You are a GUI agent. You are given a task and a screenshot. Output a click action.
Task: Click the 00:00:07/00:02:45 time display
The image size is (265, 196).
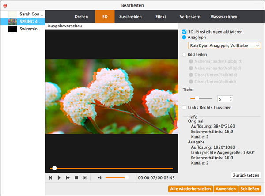tap(156, 178)
